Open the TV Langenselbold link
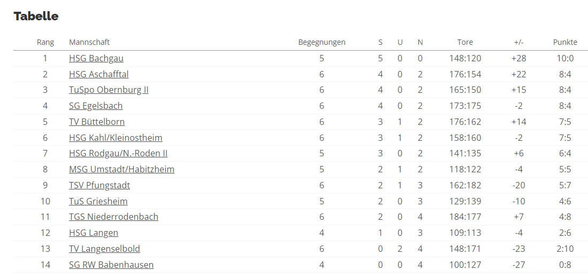The height and width of the screenshot is (278, 588). pos(104,249)
